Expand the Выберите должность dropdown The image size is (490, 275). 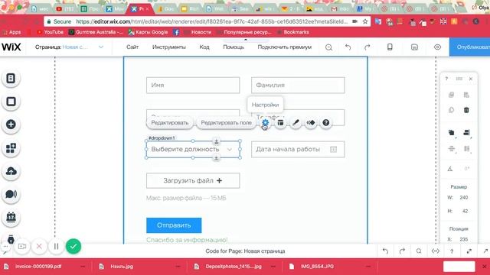click(230, 150)
